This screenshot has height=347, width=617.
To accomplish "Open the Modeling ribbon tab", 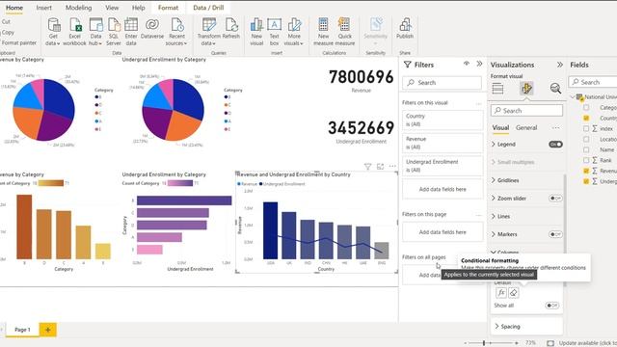I will 78,8.
